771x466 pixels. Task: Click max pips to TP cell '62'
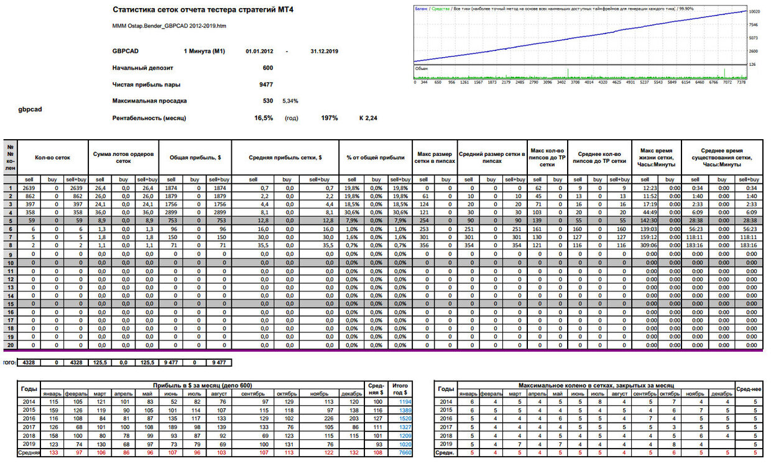coord(538,188)
